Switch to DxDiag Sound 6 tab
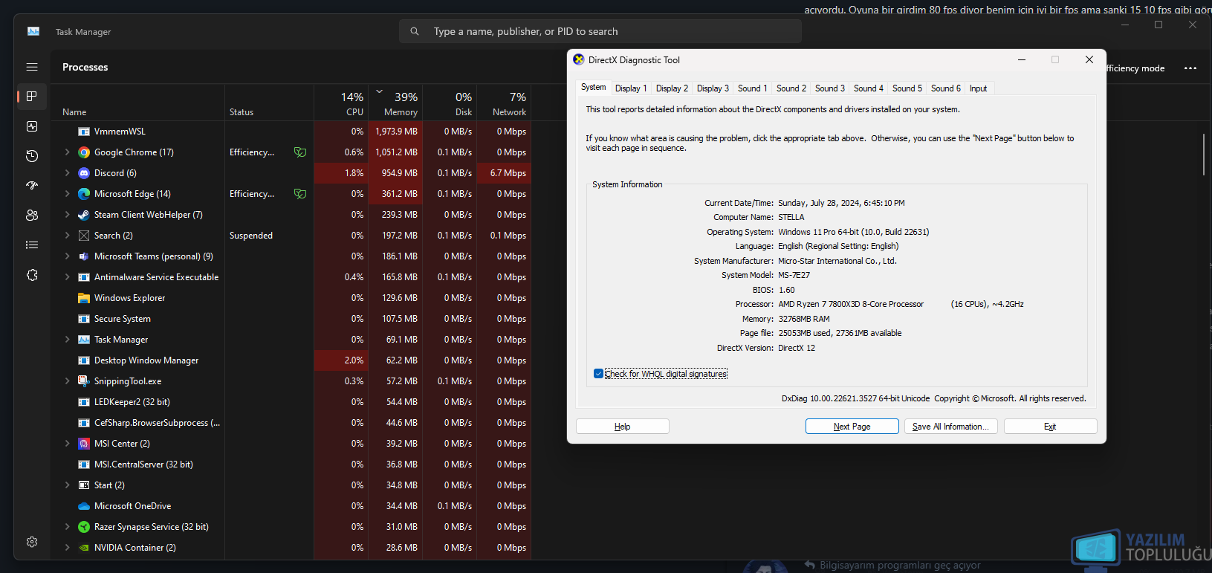The image size is (1212, 573). point(945,88)
